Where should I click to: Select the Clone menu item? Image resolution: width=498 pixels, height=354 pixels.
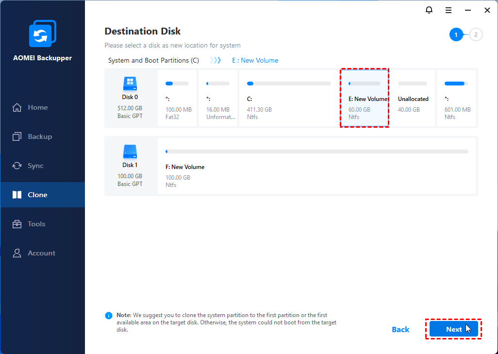43,195
